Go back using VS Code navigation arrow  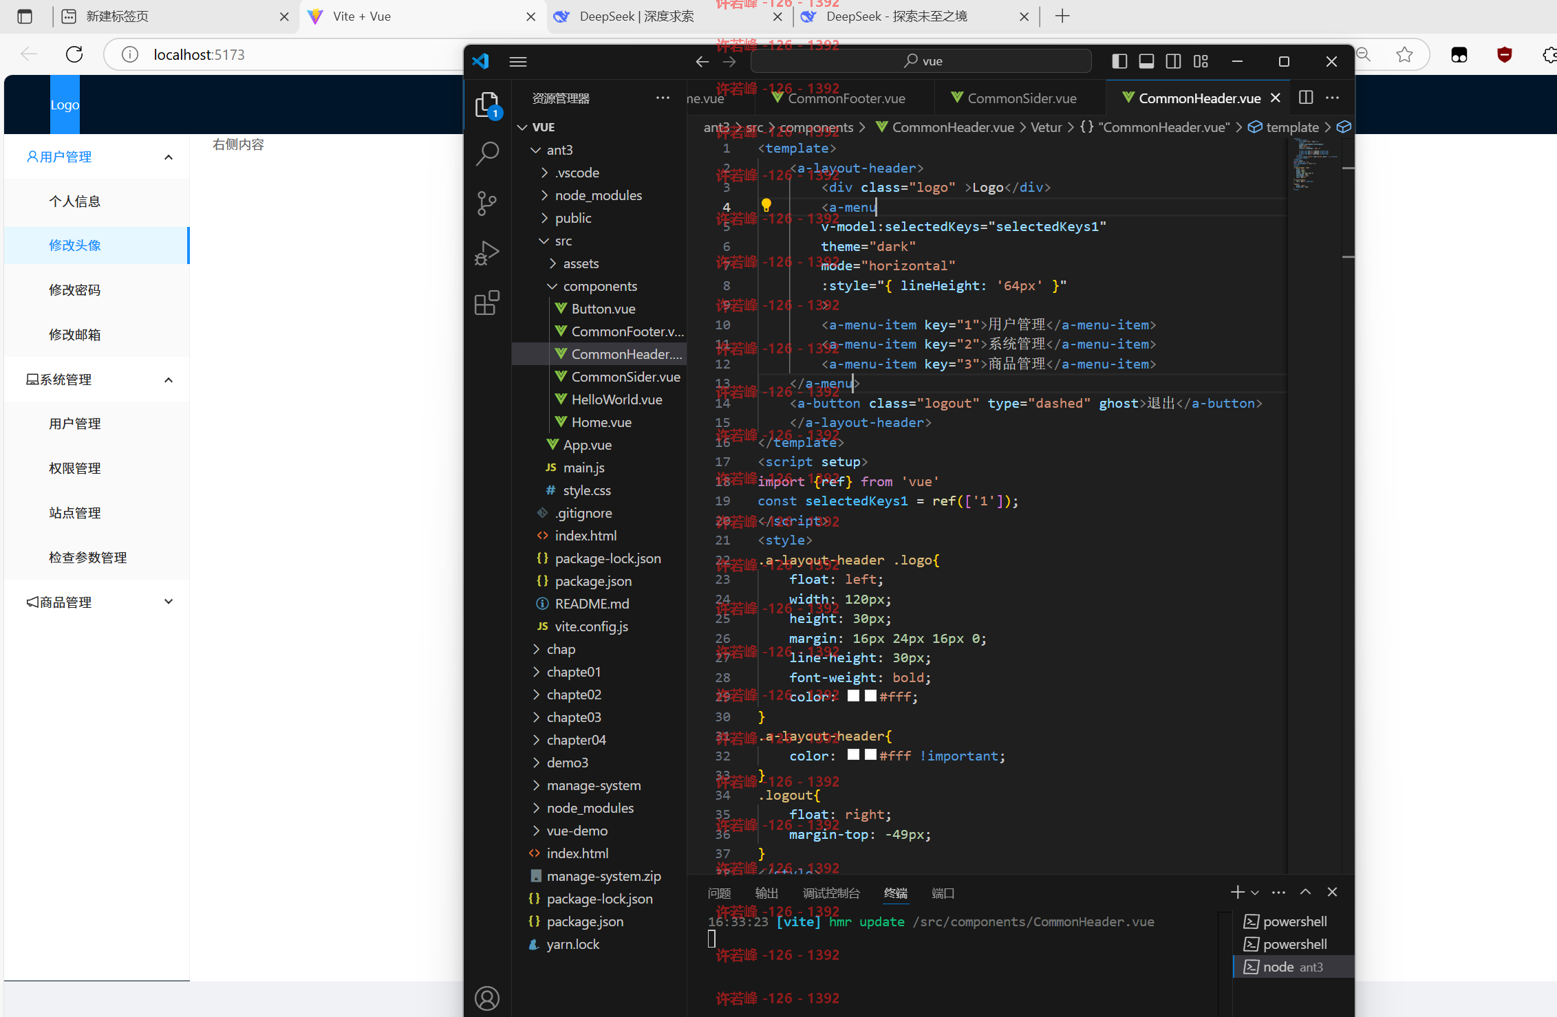(x=702, y=62)
